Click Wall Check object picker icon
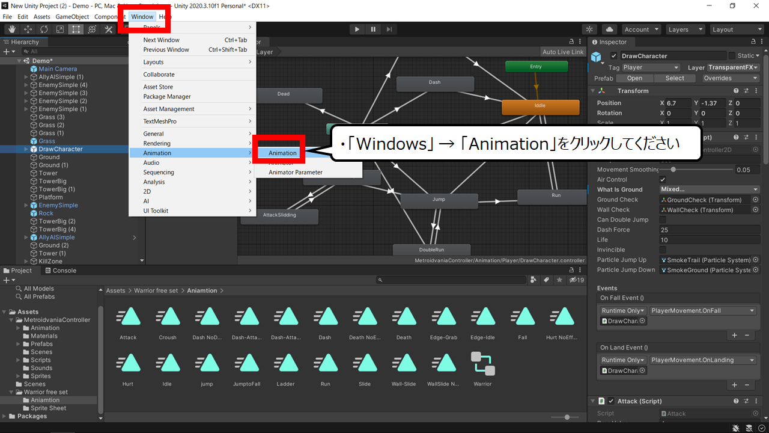 click(755, 210)
